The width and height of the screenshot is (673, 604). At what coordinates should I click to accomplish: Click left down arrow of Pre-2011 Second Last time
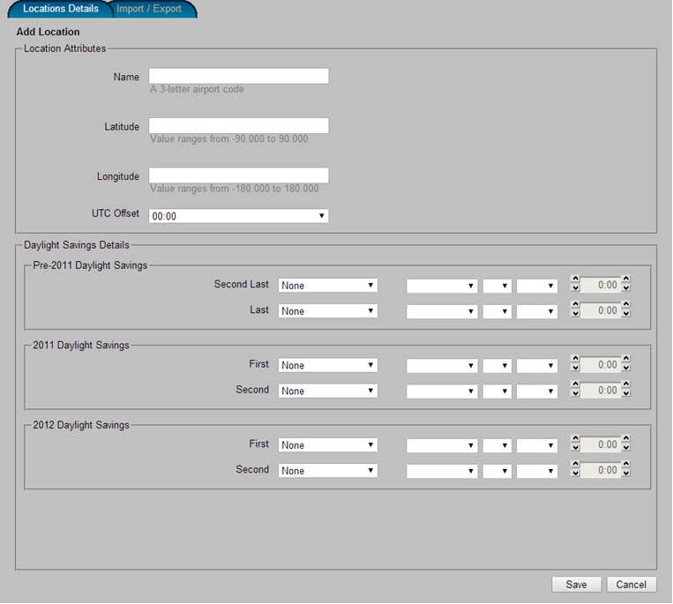[576, 287]
